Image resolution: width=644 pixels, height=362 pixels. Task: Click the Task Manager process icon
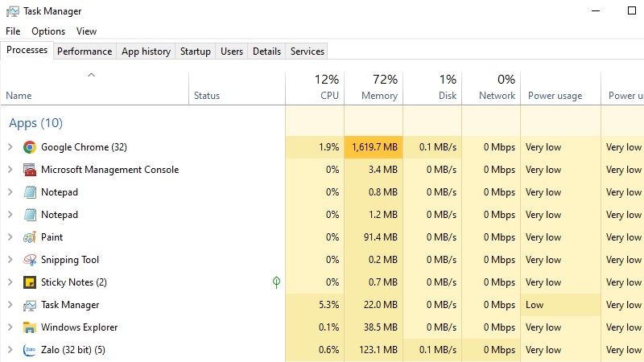pyautogui.click(x=30, y=305)
